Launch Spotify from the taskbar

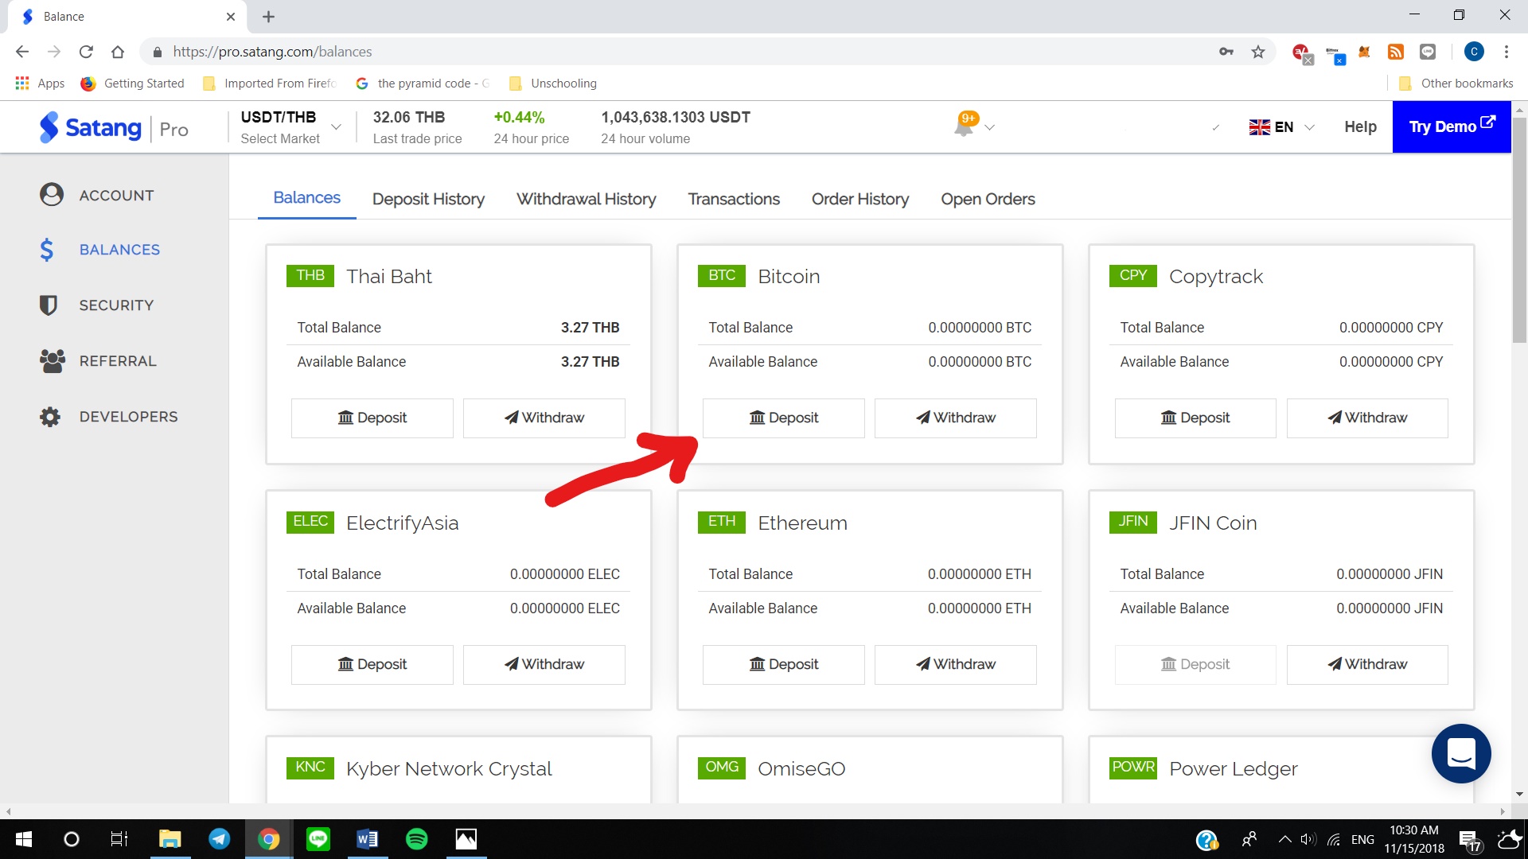coord(416,839)
